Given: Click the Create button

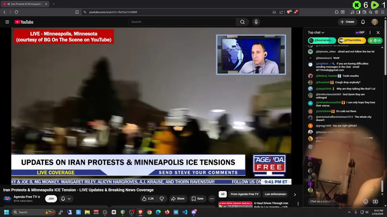Looking at the screenshot, I should (347, 22).
